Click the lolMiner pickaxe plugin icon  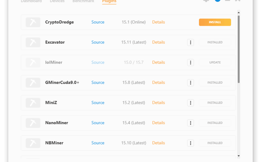click(x=33, y=63)
